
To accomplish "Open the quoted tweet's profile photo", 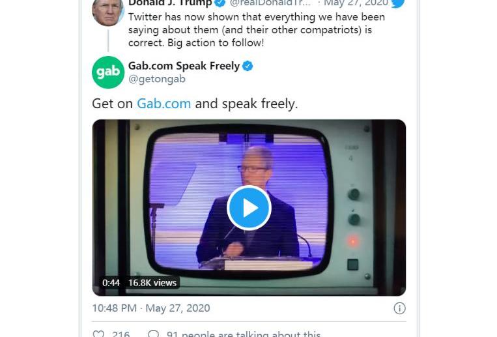I will click(108, 11).
